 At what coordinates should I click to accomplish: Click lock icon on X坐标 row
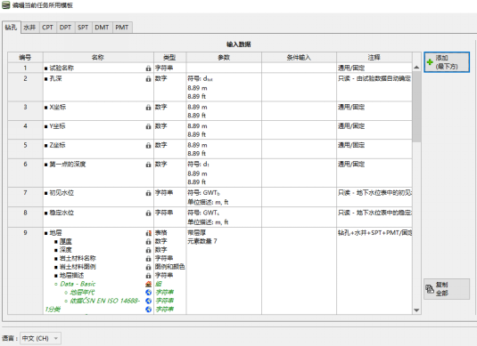pos(148,108)
